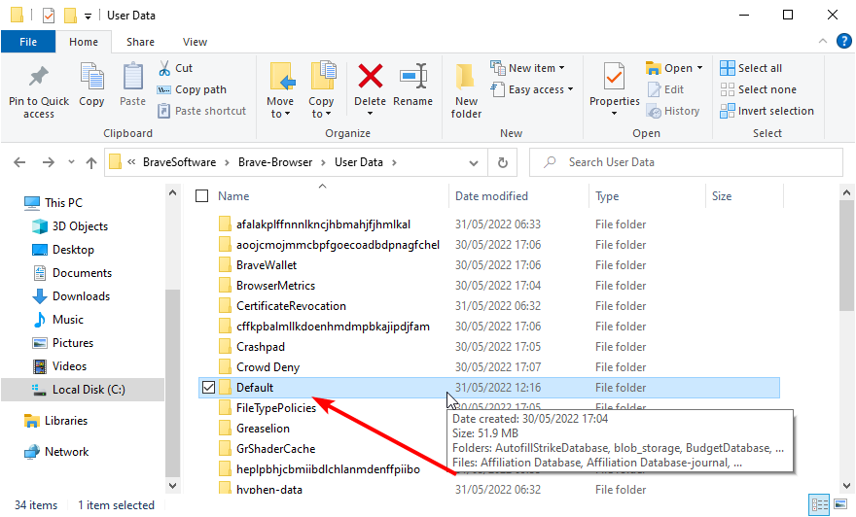This screenshot has height=517, width=856.
Task: Sort by Size column header
Action: coord(722,195)
